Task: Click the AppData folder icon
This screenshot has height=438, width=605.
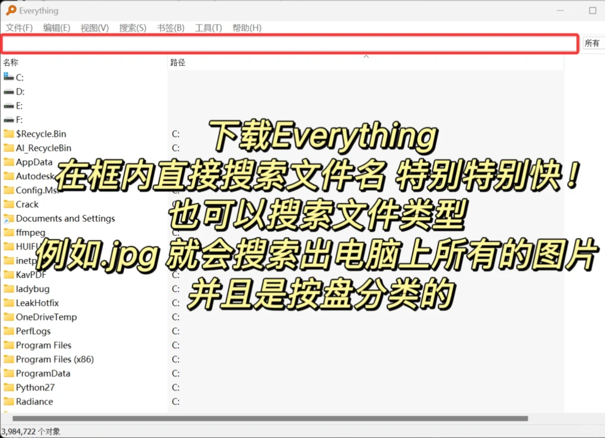Action: [x=8, y=162]
